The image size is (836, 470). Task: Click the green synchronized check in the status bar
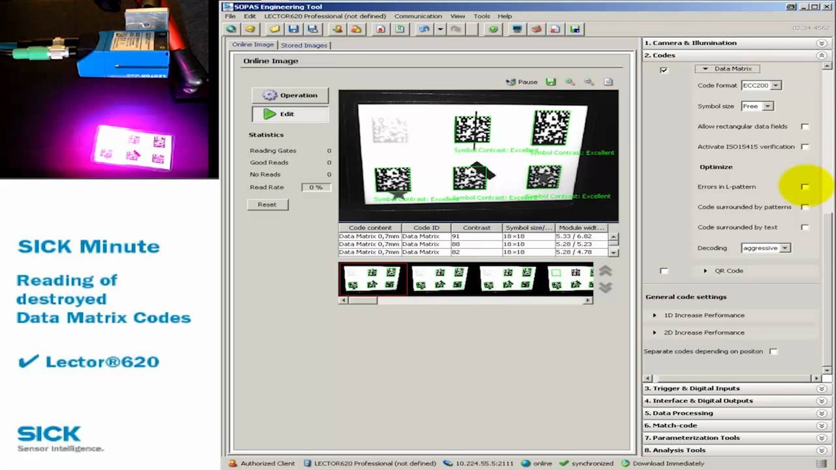[x=563, y=463]
